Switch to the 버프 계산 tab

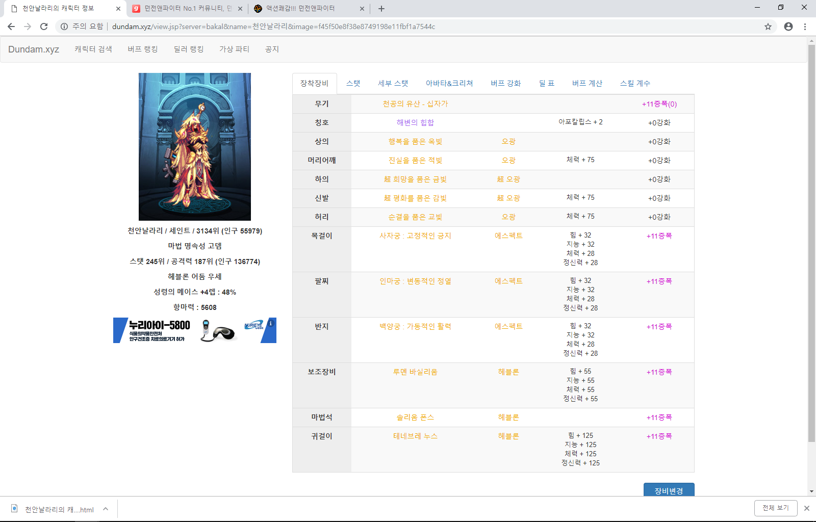tap(588, 84)
